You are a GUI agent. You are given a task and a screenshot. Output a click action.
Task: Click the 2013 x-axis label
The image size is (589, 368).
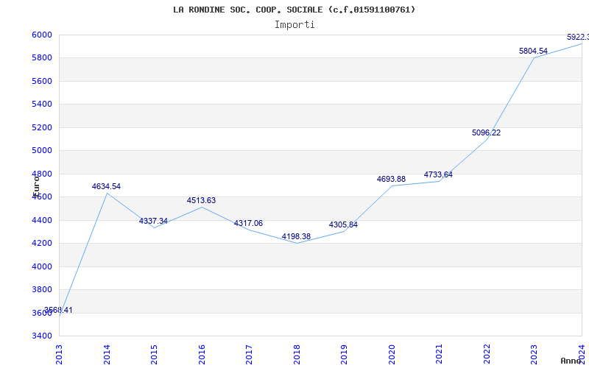point(59,354)
